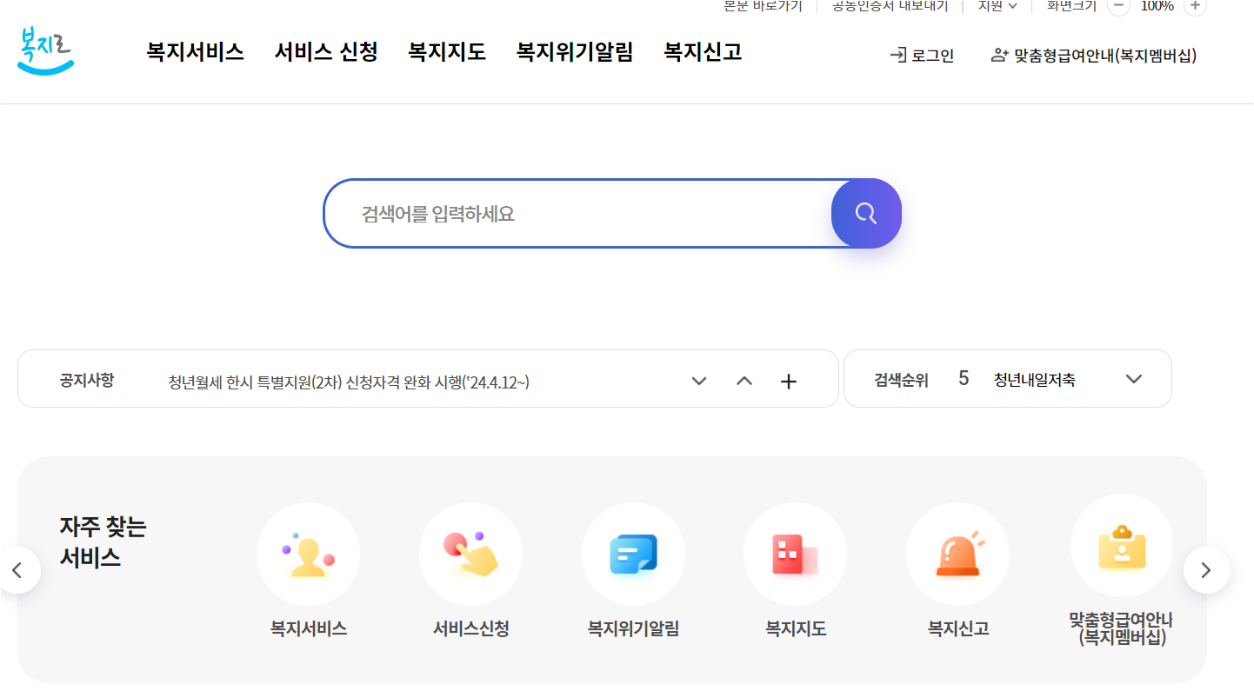This screenshot has width=1254, height=691.
Task: Click the add-person membership icon in header
Action: click(1000, 55)
